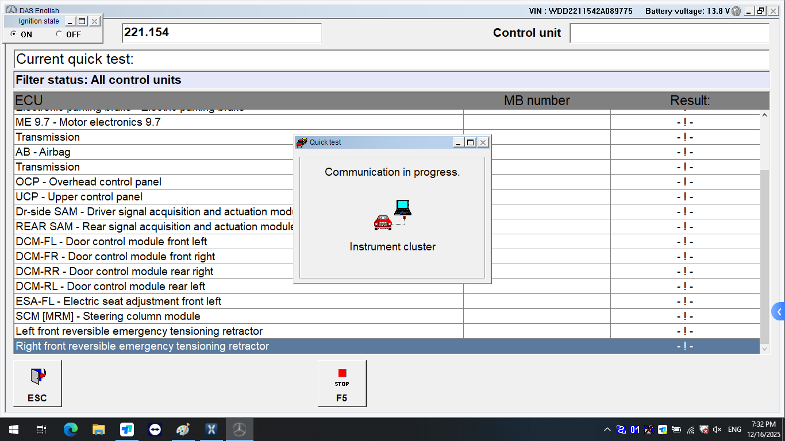
Task: Select the Ignition ON radio button
Action: point(13,34)
